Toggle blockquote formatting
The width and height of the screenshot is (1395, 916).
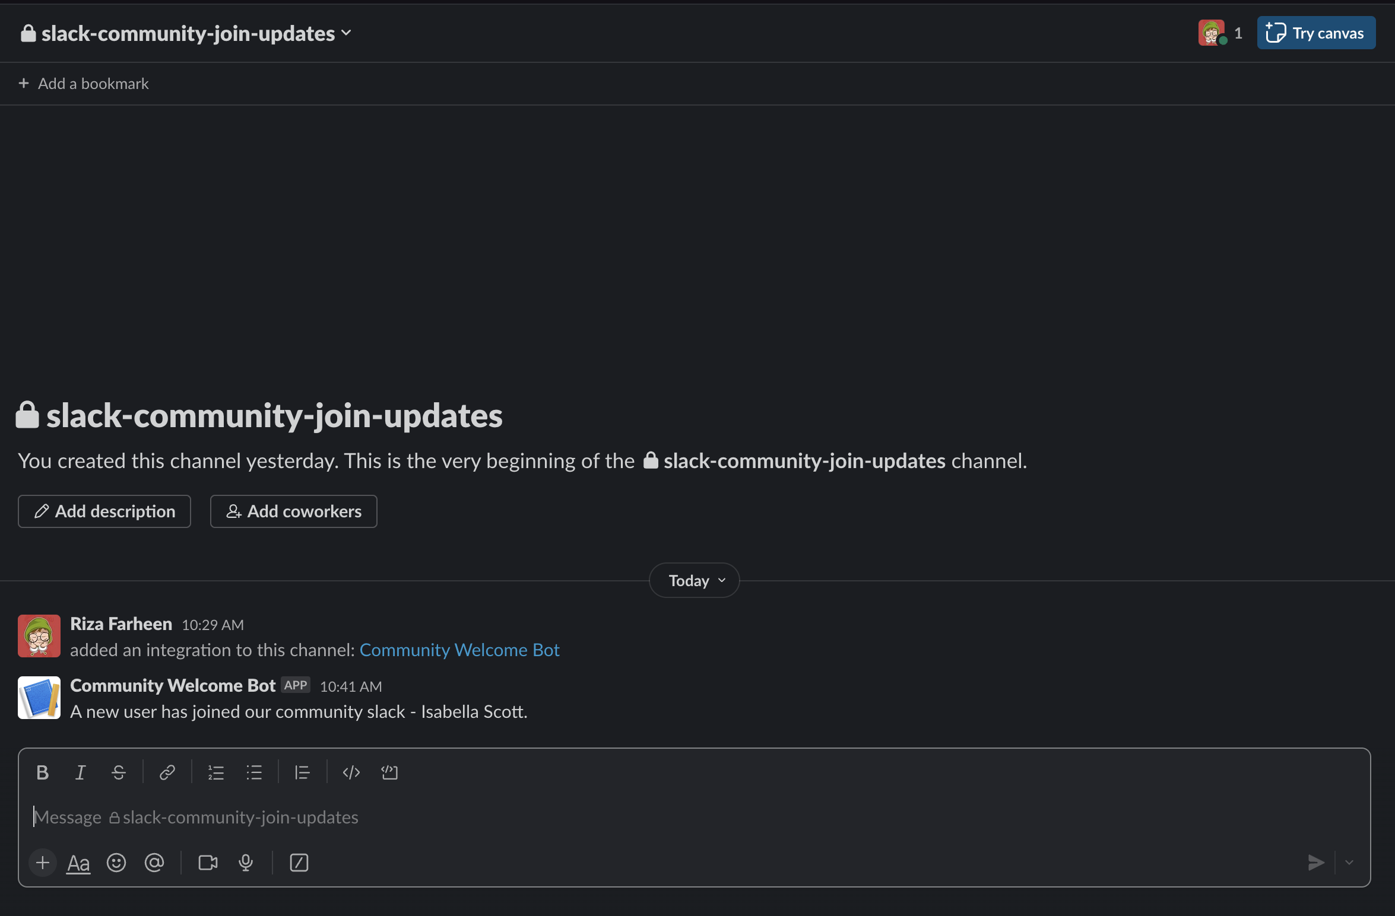pos(302,772)
